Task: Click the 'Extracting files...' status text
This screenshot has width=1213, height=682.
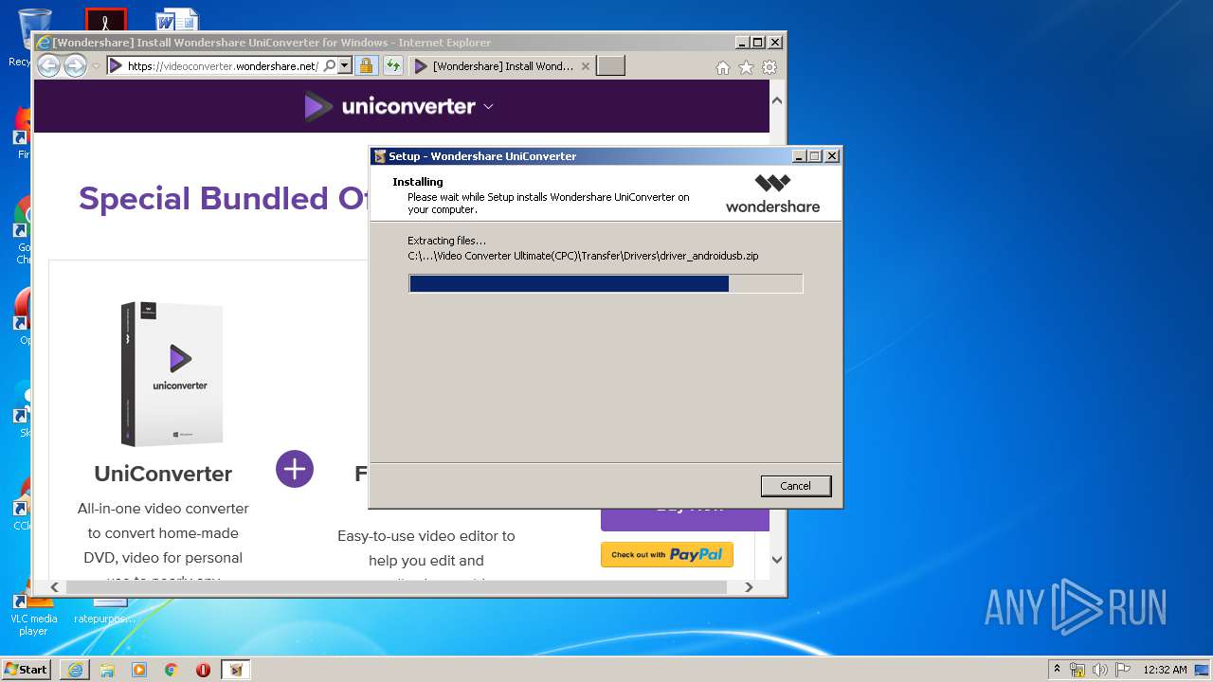Action: point(446,241)
